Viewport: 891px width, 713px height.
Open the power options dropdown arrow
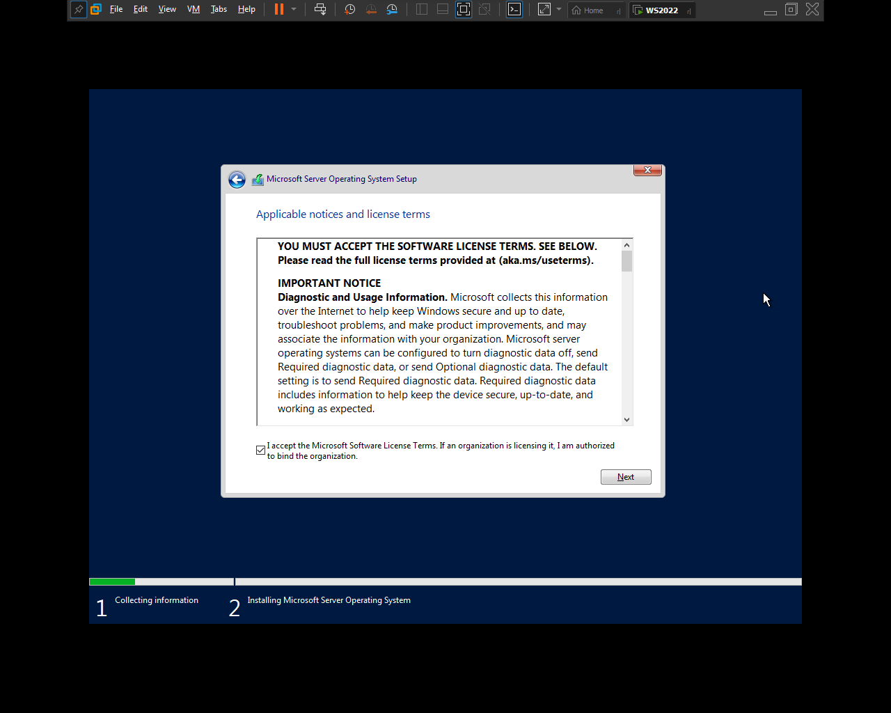click(x=294, y=10)
